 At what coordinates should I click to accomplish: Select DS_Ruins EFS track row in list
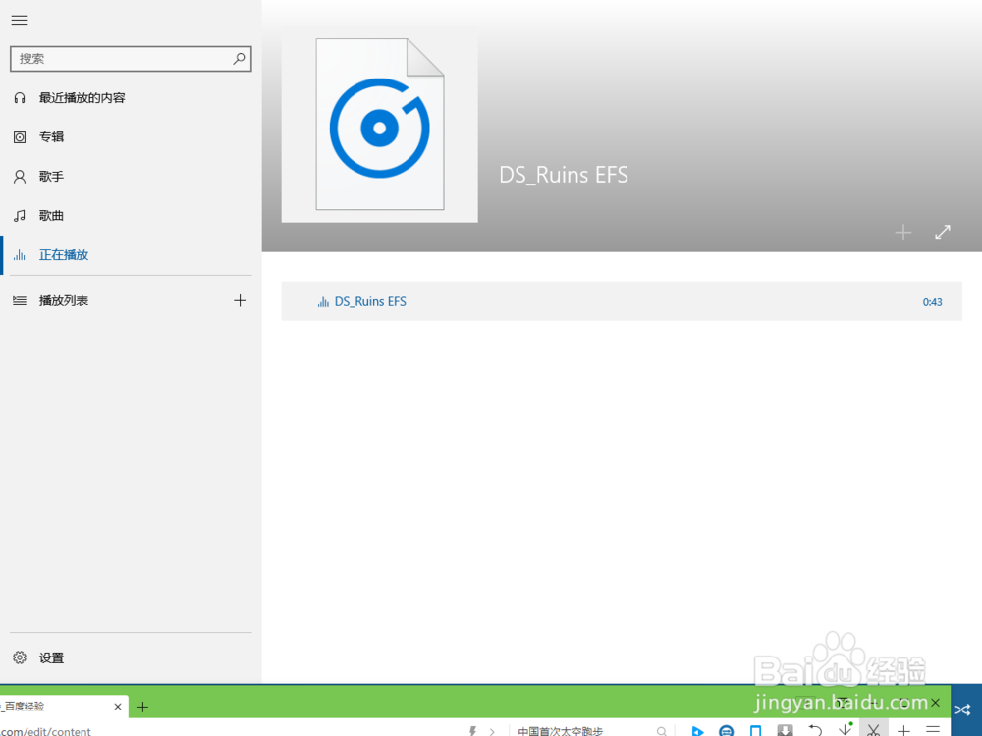pyautogui.click(x=622, y=301)
